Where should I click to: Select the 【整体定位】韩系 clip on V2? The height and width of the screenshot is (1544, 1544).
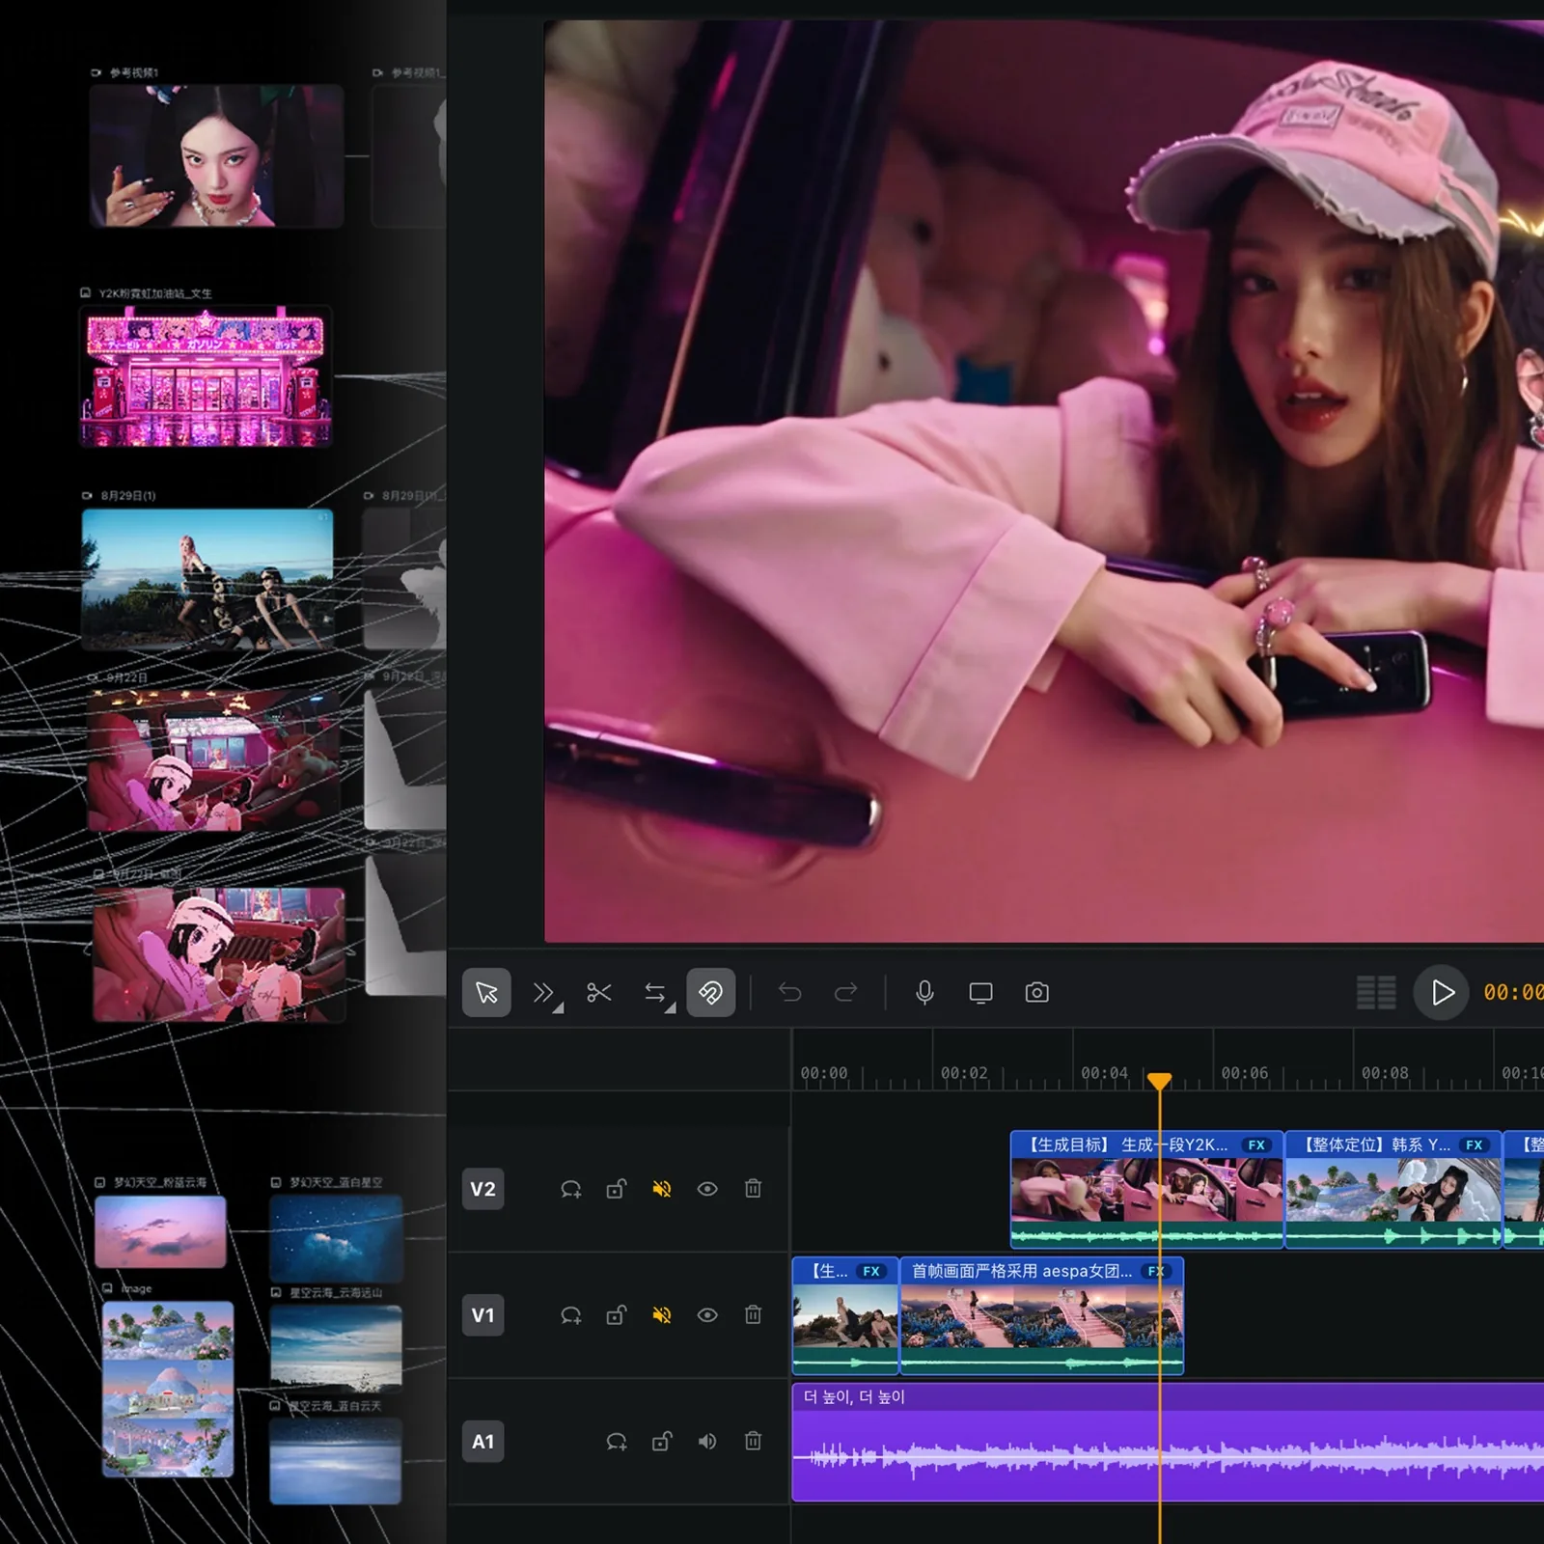pos(1393,1190)
